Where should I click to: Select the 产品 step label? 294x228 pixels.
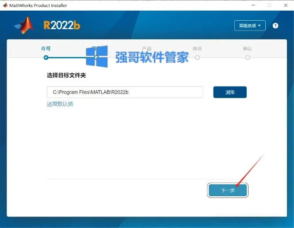click(x=147, y=49)
